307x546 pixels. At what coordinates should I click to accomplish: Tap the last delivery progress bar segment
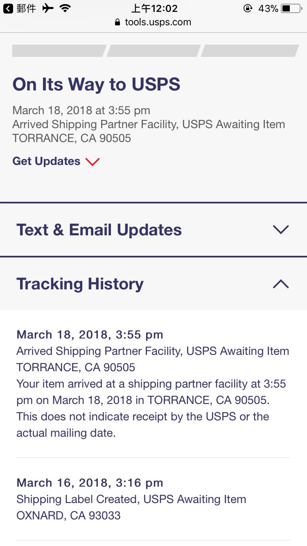(249, 51)
